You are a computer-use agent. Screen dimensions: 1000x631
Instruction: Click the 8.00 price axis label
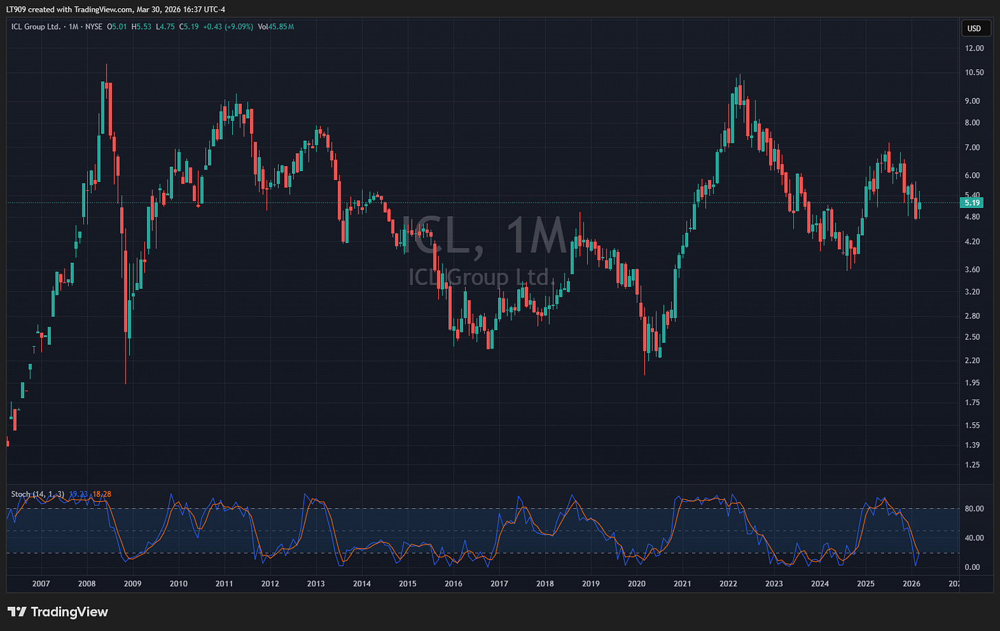(974, 123)
